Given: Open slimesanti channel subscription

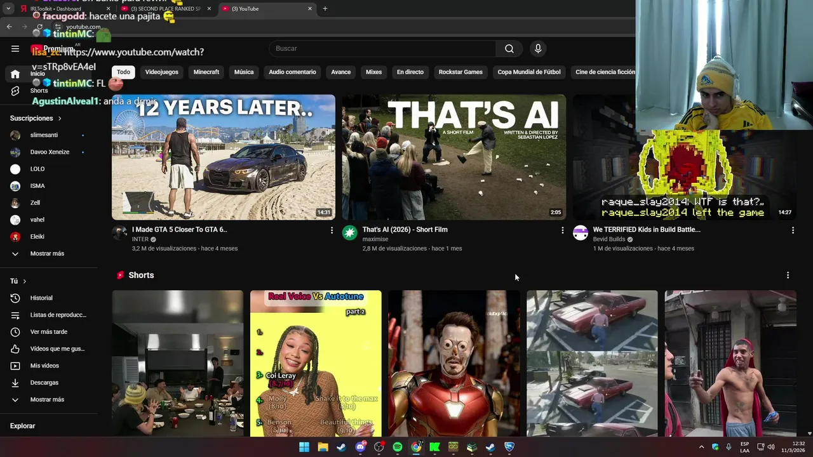Looking at the screenshot, I should click(48, 135).
